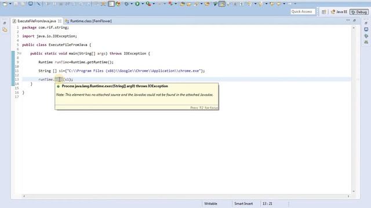Image resolution: width=371 pixels, height=208 pixels.
Task: Click the Suspend debug icon
Action: pos(54,4)
